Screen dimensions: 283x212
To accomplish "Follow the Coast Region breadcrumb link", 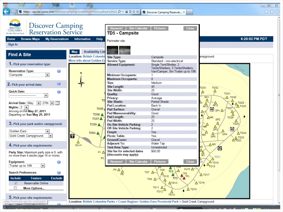I will pos(128,201).
